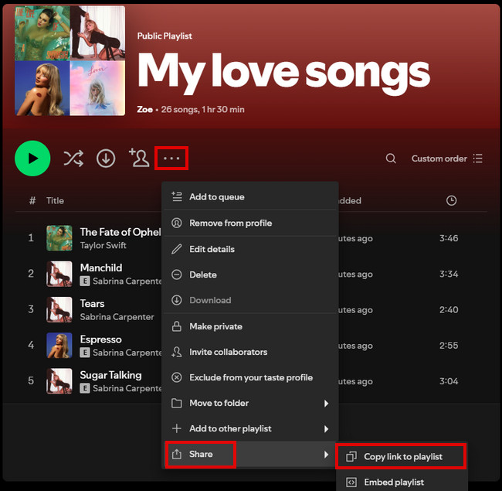Select Make private option
Viewport: 502px width, 491px height.
[250, 326]
